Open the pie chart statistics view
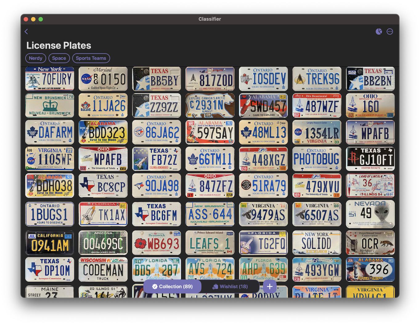Image resolution: width=420 pixels, height=325 pixels. coord(379,31)
